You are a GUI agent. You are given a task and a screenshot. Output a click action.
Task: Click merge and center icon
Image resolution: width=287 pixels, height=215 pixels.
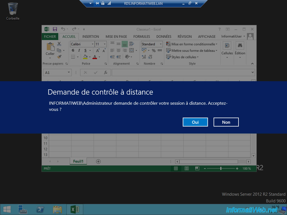(x=132, y=50)
